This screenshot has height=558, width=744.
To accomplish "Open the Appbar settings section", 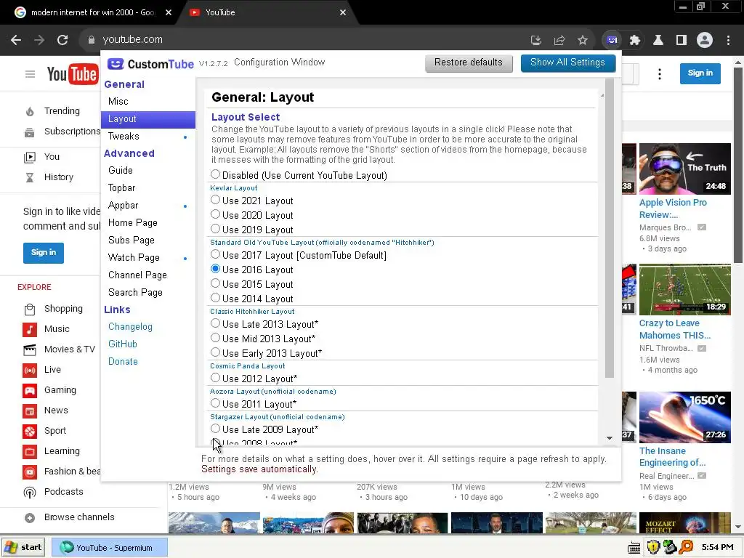I will pos(148,206).
